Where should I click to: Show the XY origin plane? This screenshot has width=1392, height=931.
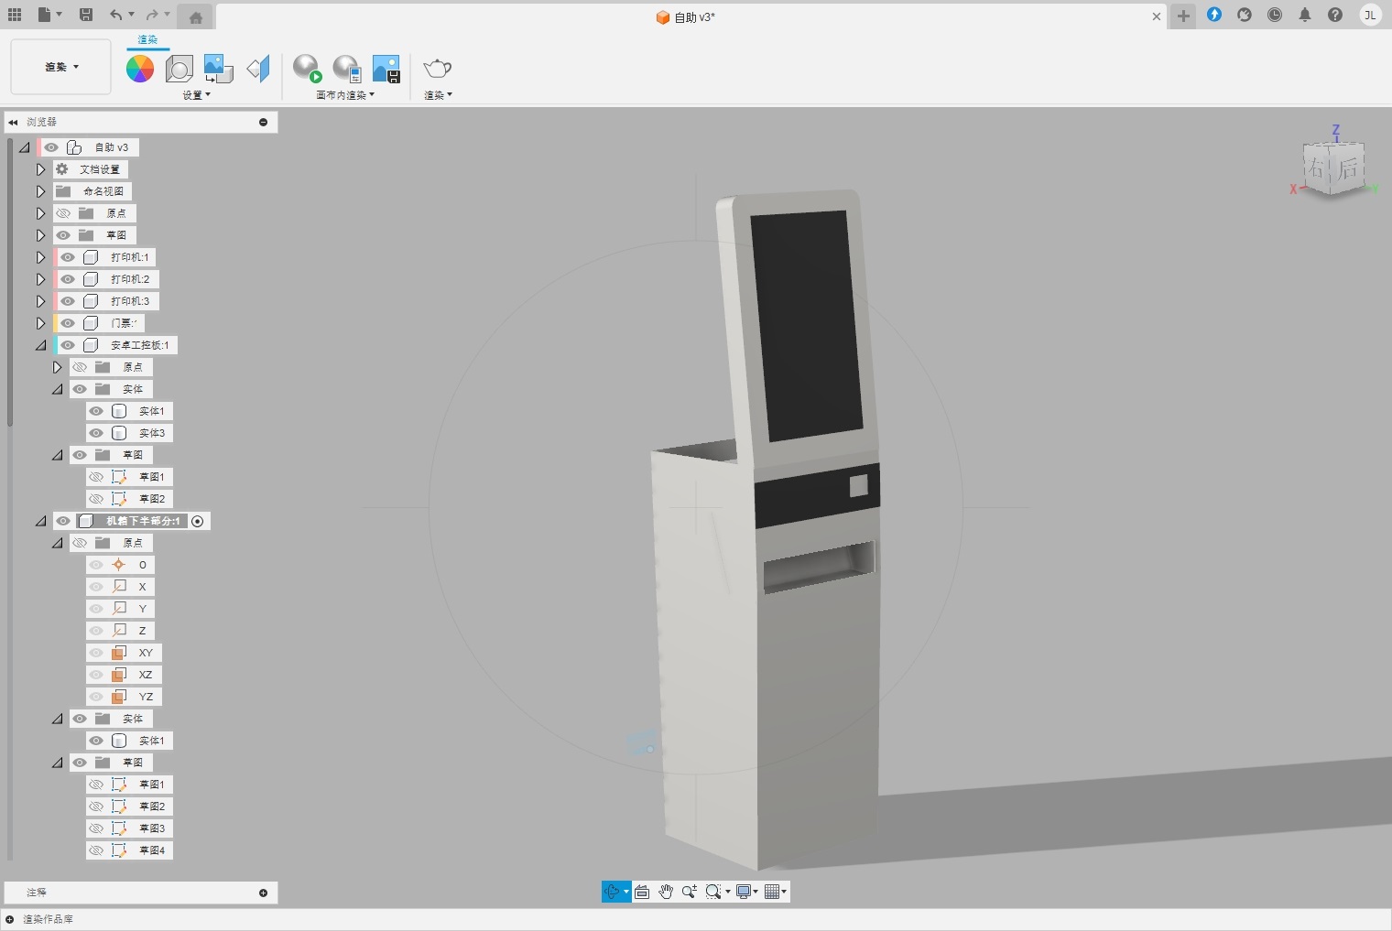coord(96,653)
